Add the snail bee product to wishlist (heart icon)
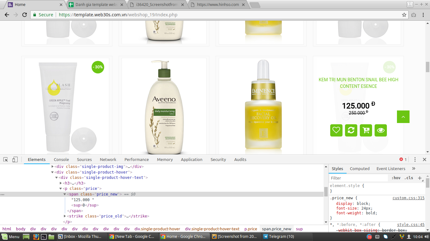The height and width of the screenshot is (241, 430). click(x=336, y=130)
